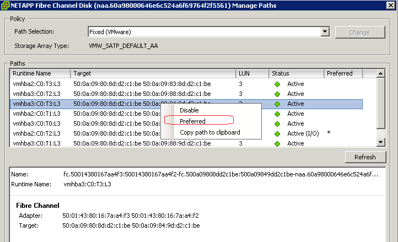Sort by Runtime Name column header

[40, 73]
